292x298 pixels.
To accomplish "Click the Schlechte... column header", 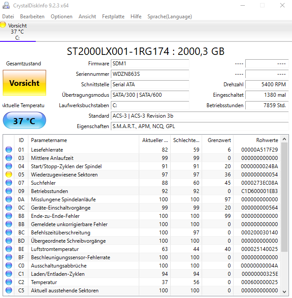I will click(x=186, y=140).
